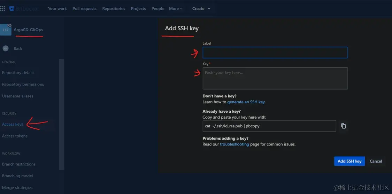Click the GENERAL section heading
This screenshot has height=194, width=392.
[x=9, y=62]
